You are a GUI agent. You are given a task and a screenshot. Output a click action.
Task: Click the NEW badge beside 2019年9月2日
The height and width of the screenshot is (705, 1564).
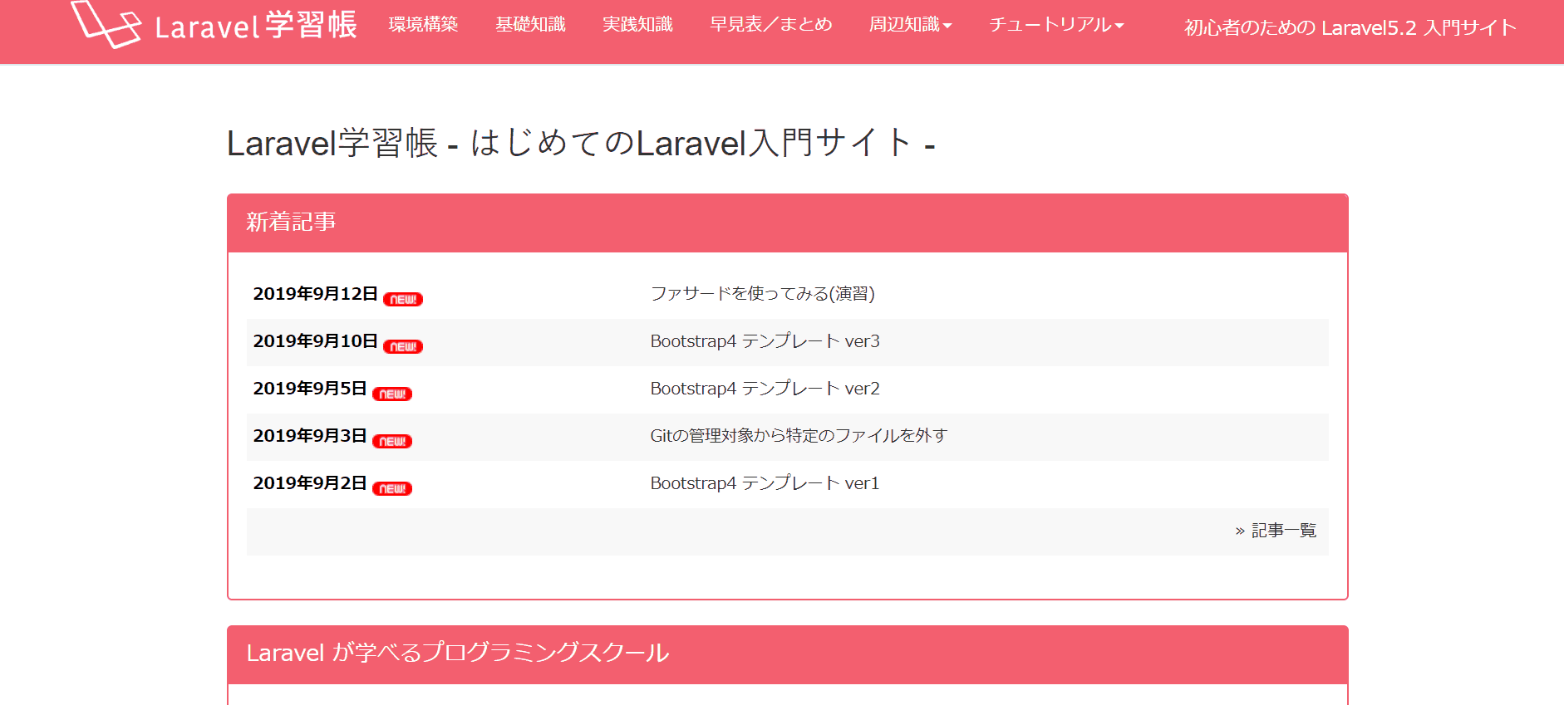tap(392, 488)
